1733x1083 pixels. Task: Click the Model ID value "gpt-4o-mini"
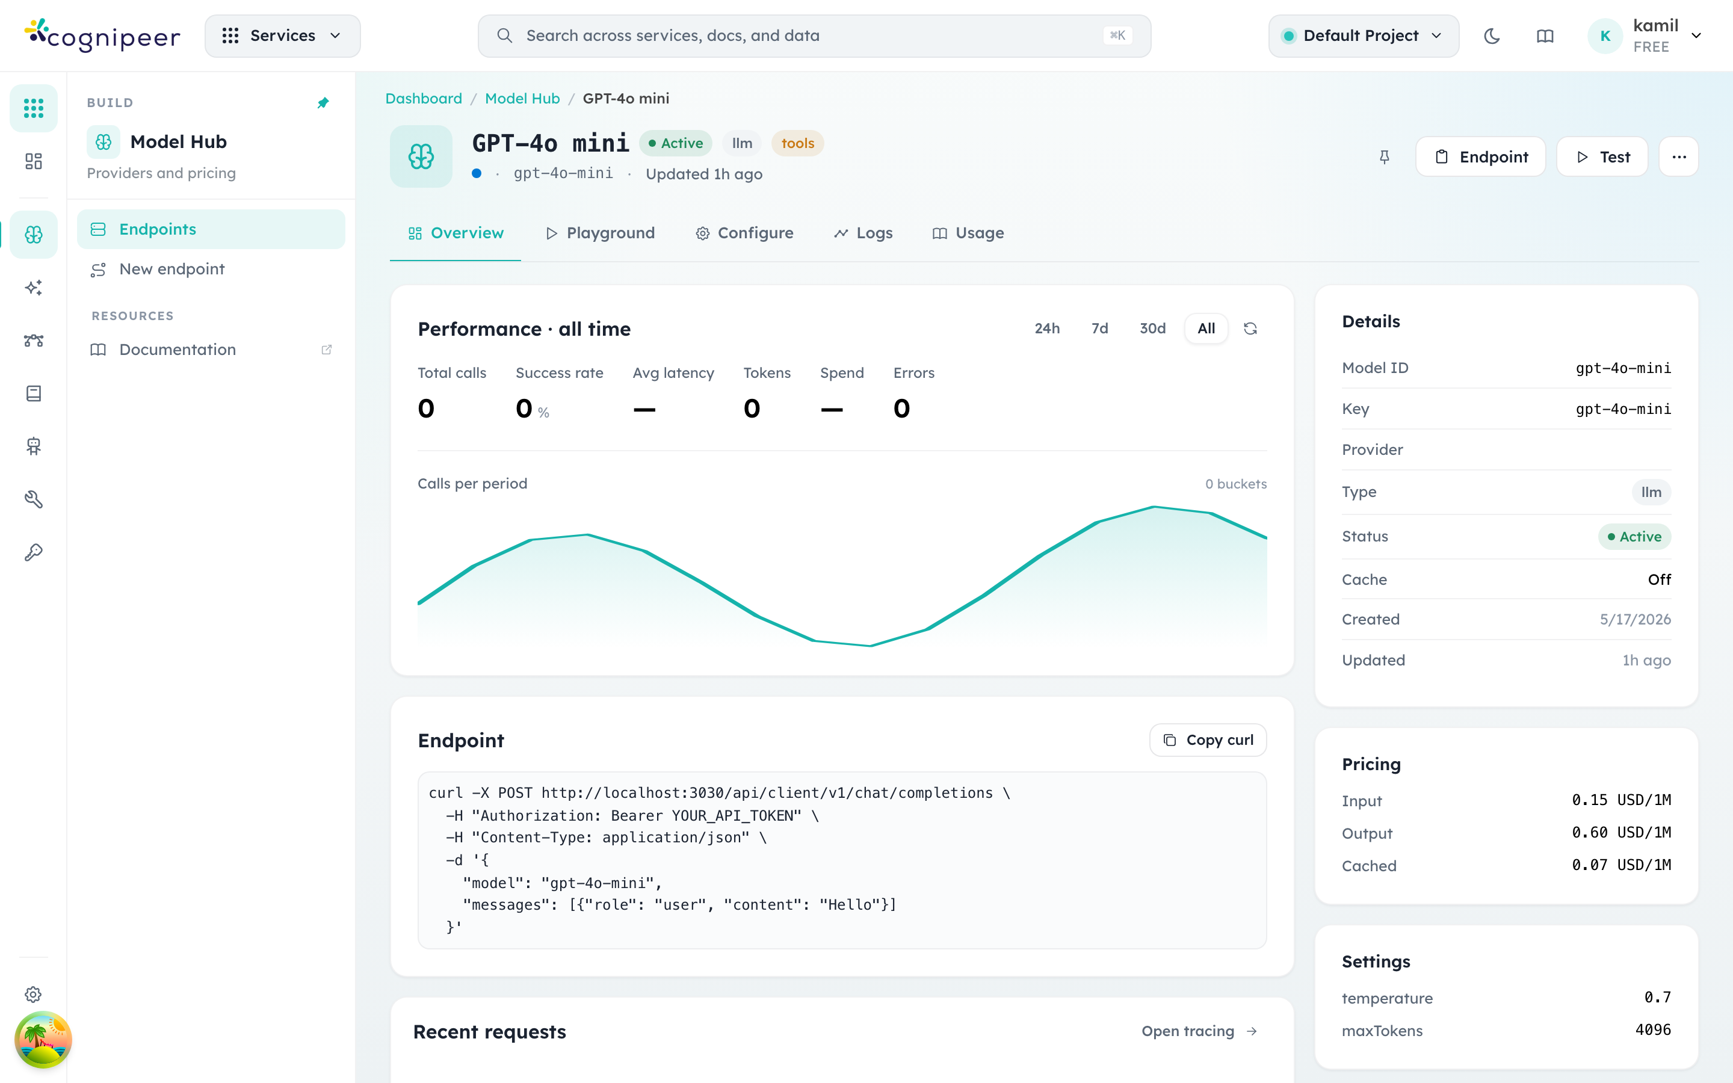point(1623,368)
